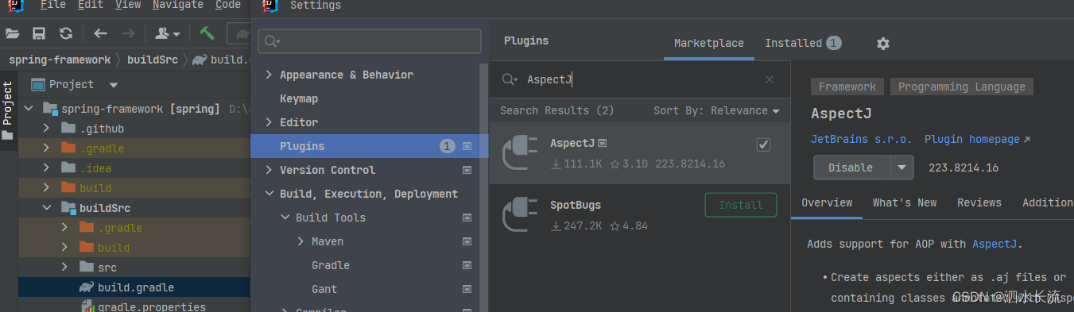The image size is (1074, 312).
Task: Click project-level icon next to Plugins
Action: click(x=467, y=146)
